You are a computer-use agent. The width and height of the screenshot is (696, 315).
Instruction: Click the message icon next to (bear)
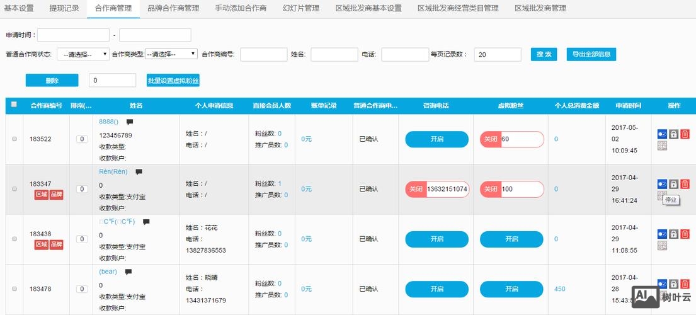click(128, 272)
